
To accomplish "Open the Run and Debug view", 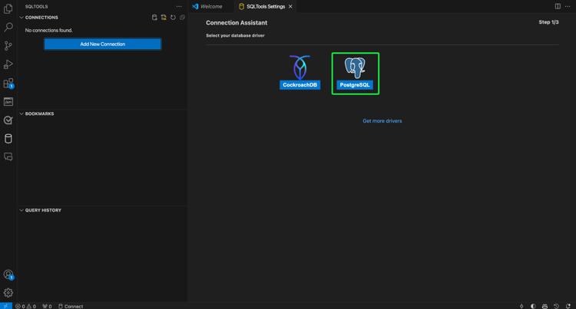I will tap(8, 64).
